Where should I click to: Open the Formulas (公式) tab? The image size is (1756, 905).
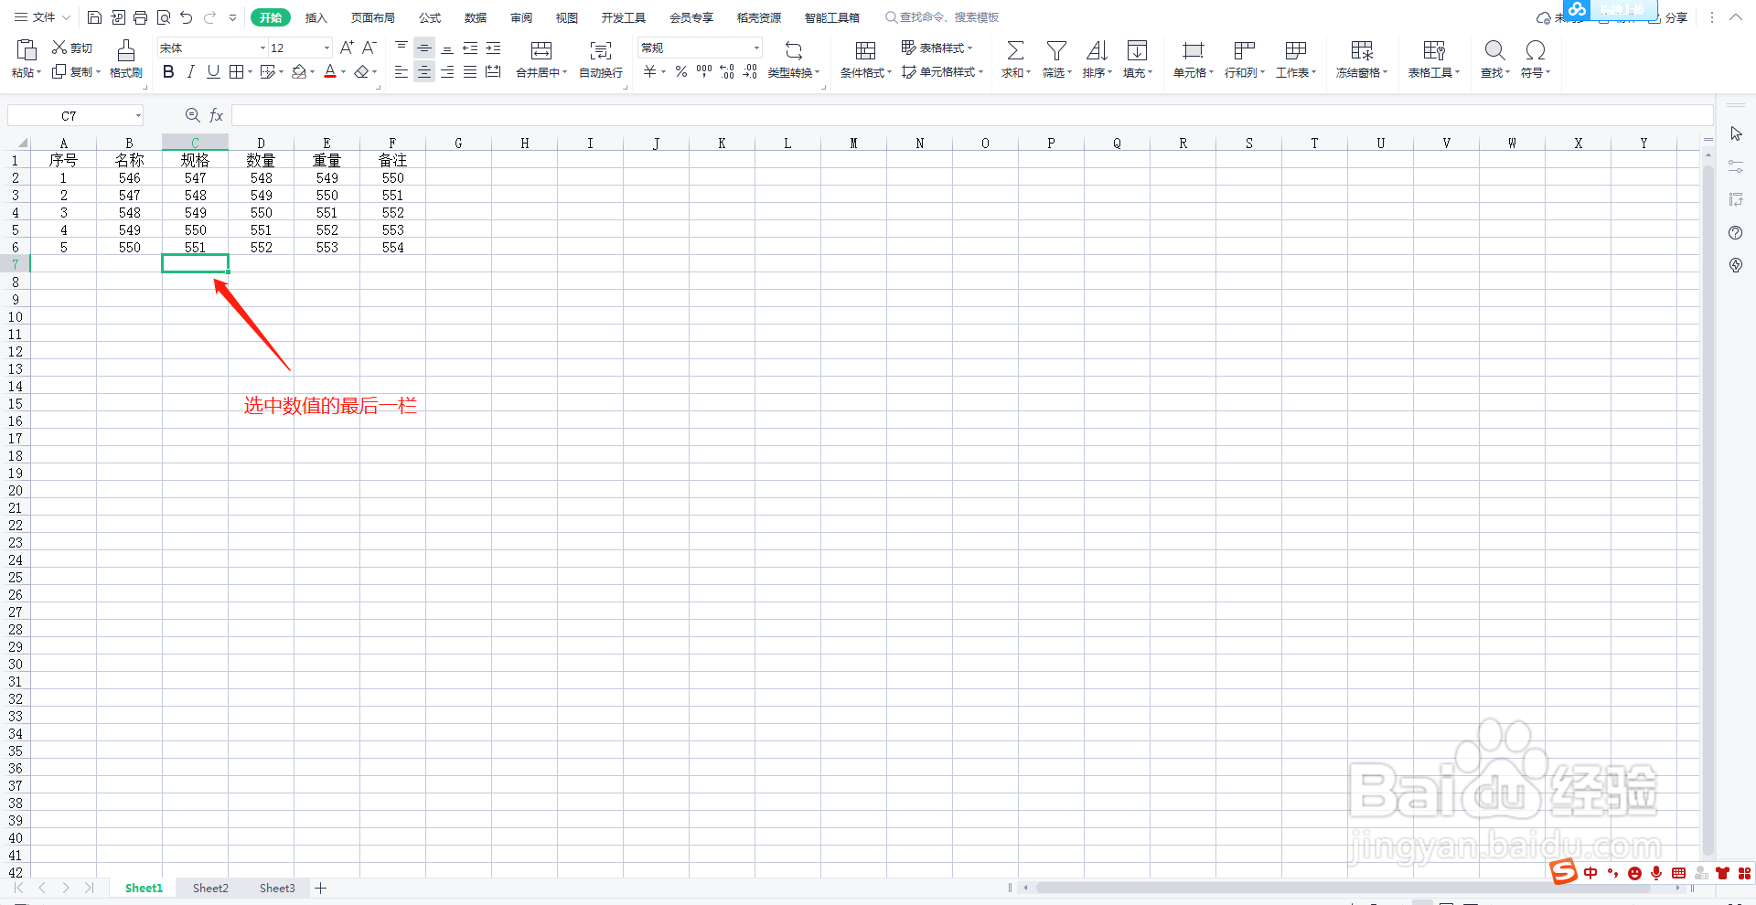point(429,17)
